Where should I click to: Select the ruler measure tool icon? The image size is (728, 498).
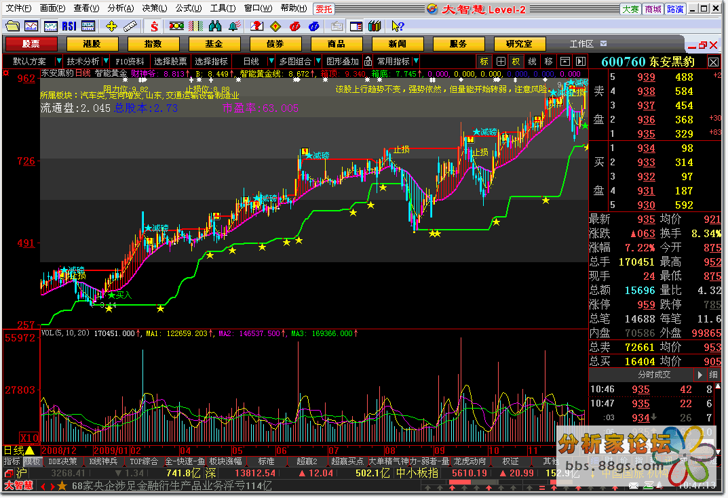[x=130, y=26]
